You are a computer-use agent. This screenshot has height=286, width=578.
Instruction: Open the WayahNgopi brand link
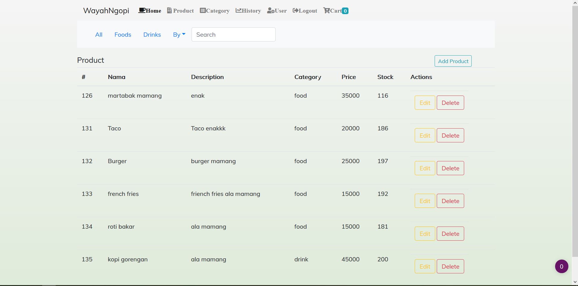click(x=106, y=11)
